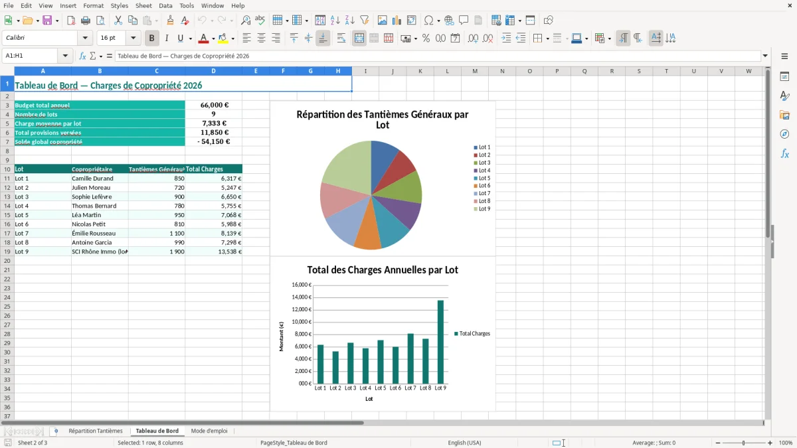Click the formula input line

coord(438,56)
